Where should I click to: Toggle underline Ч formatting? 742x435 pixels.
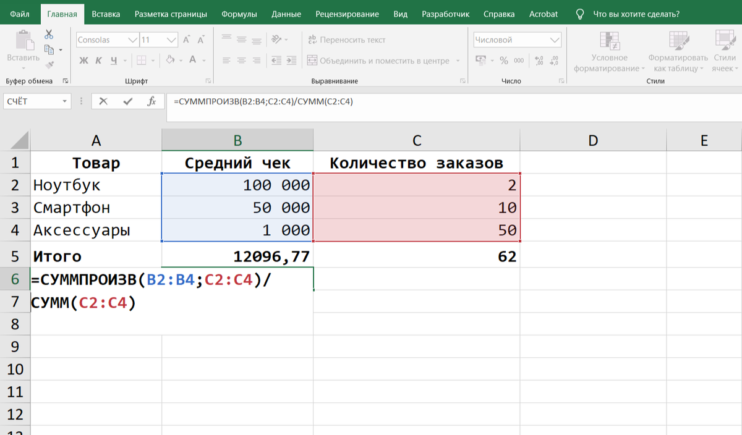114,61
